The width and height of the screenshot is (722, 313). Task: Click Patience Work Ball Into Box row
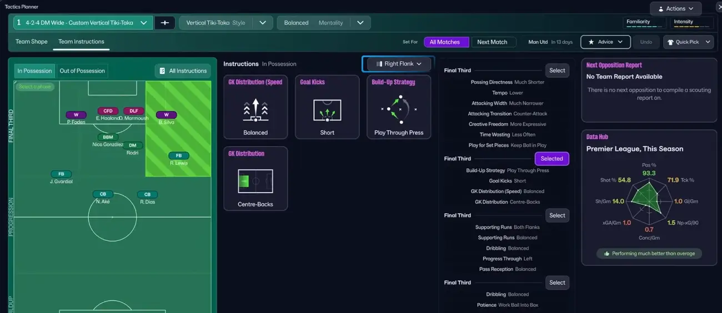click(x=508, y=305)
